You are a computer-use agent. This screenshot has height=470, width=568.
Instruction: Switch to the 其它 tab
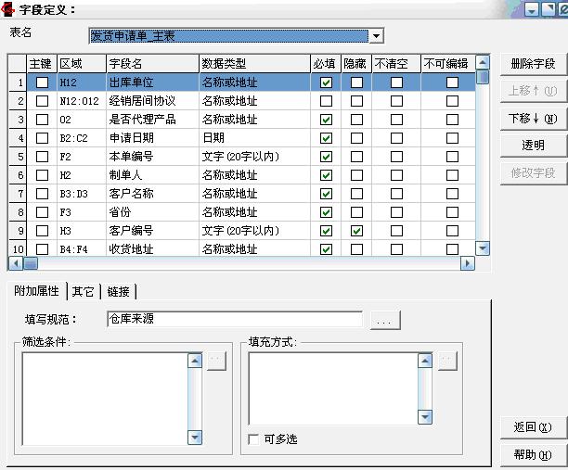coord(84,291)
